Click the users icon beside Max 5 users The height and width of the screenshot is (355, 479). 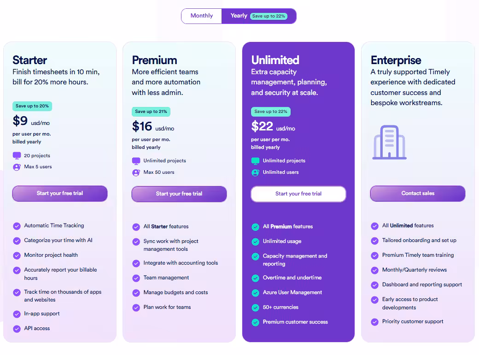17,167
